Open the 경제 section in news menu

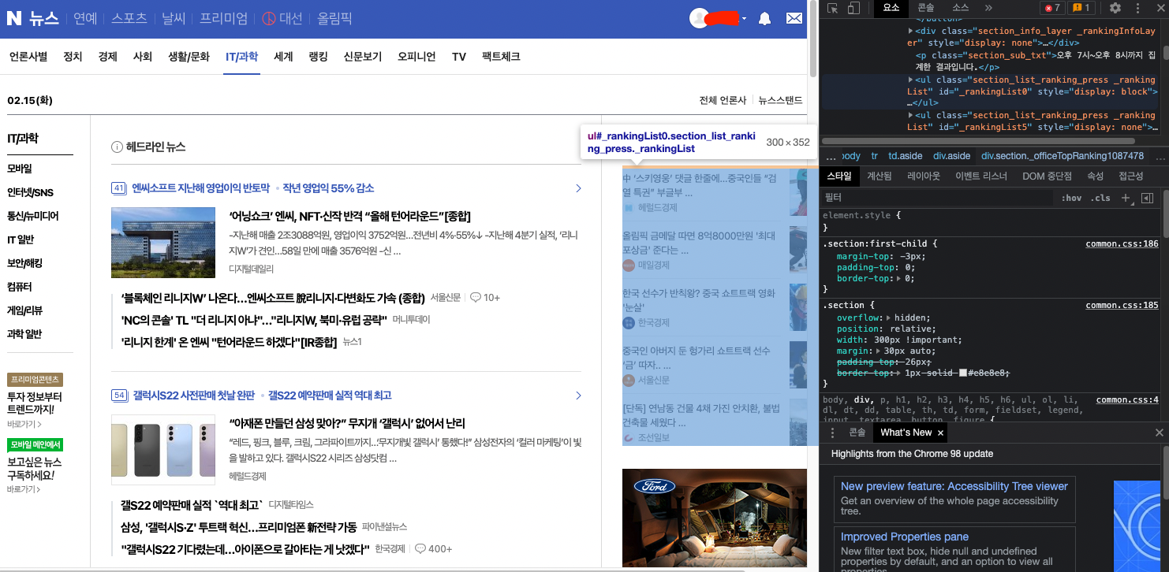[x=108, y=57]
